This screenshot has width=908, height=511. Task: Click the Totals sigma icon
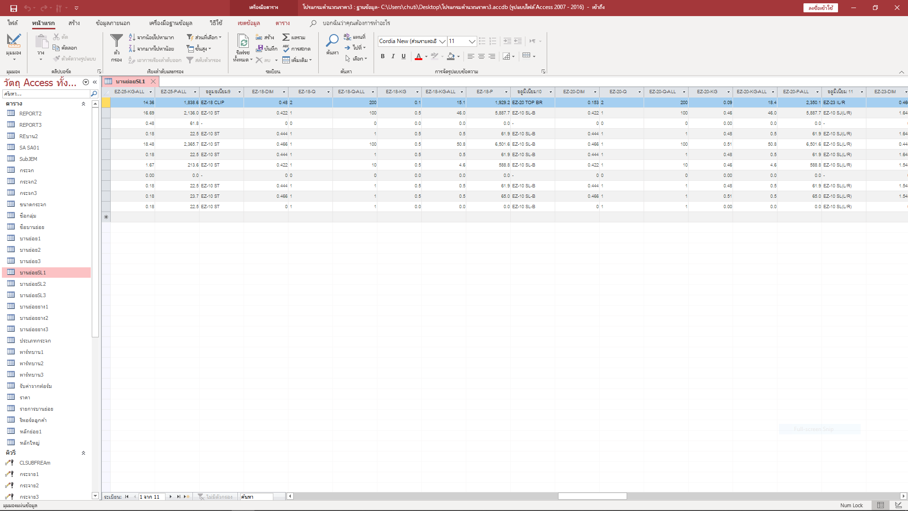click(286, 37)
